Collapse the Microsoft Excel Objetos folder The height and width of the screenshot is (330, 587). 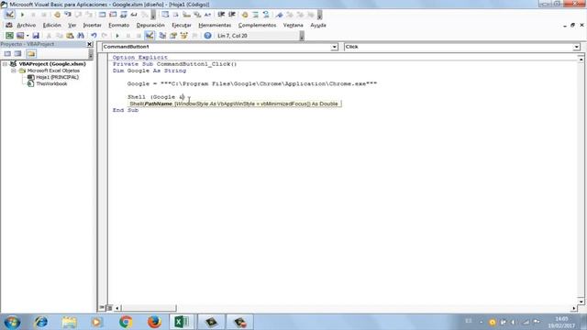14,71
